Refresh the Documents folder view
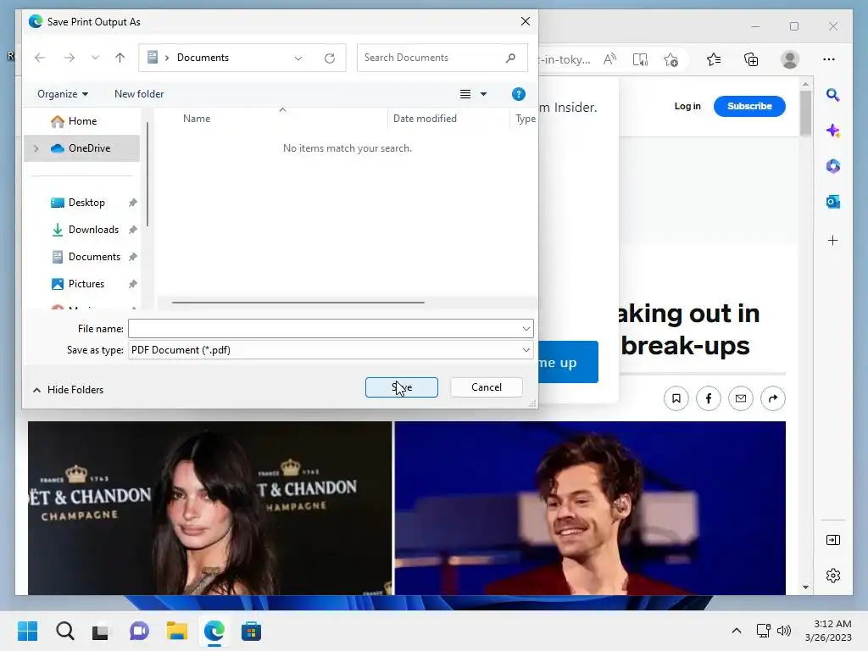 [330, 58]
